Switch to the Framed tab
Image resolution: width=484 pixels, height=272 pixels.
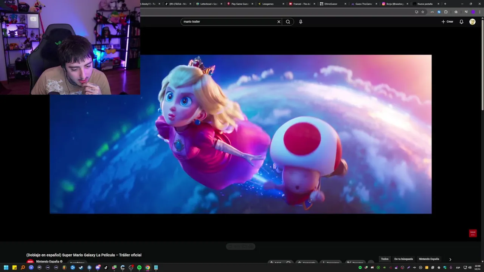[x=302, y=4]
